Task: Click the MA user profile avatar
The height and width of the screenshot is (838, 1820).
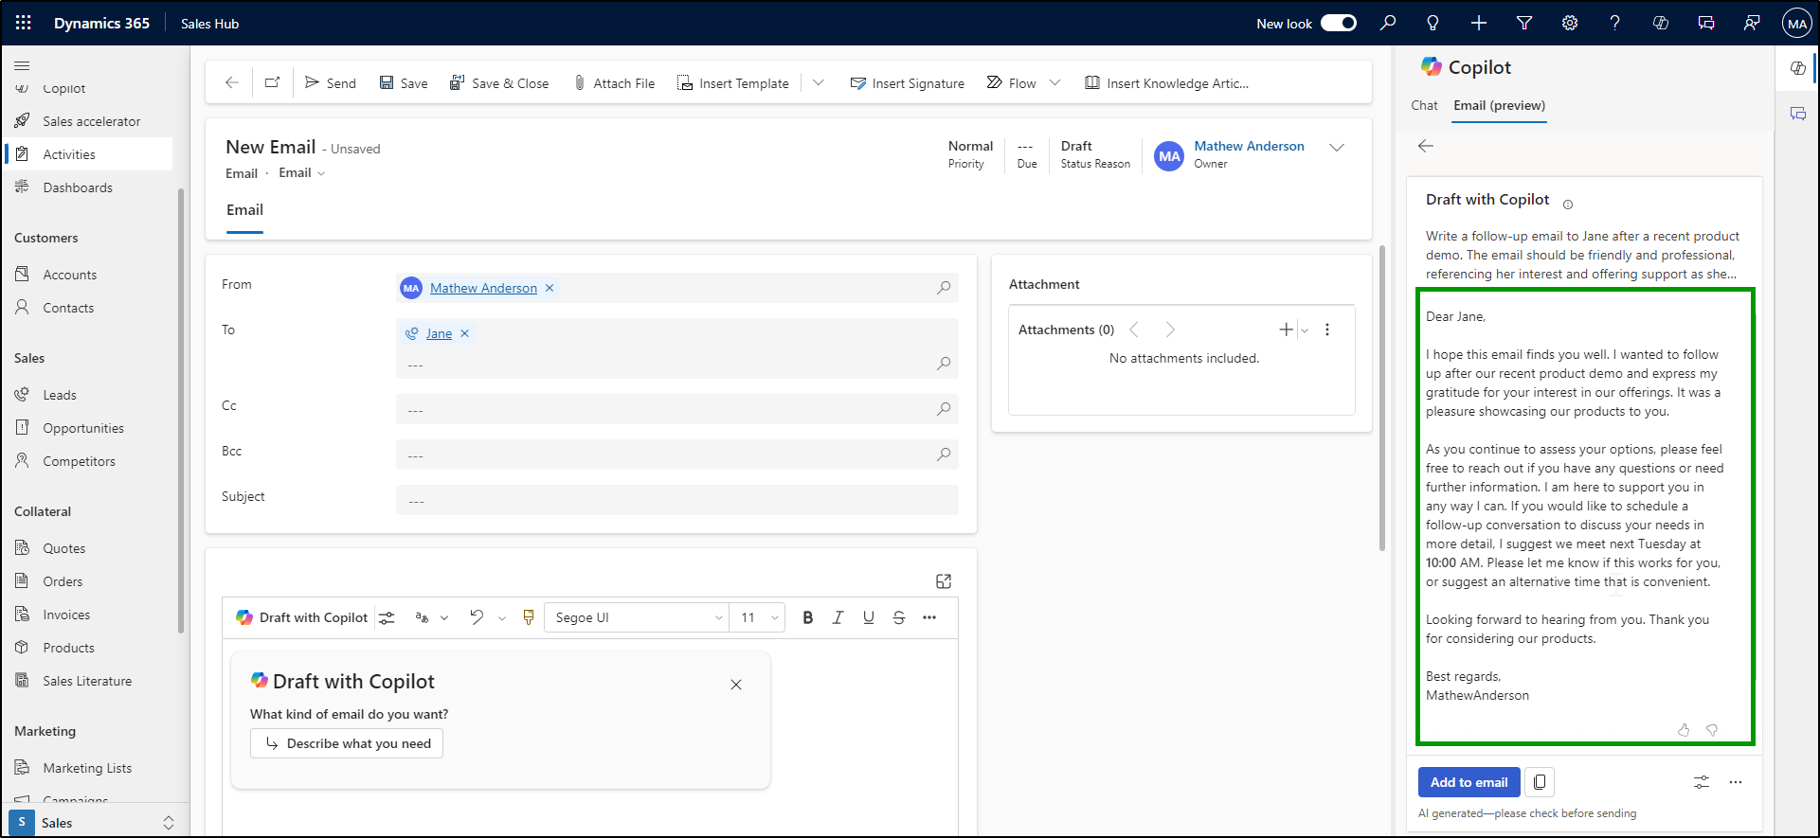Action: 1797,23
